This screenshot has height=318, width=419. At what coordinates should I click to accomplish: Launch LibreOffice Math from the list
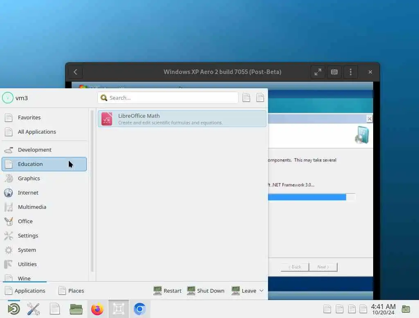(182, 119)
